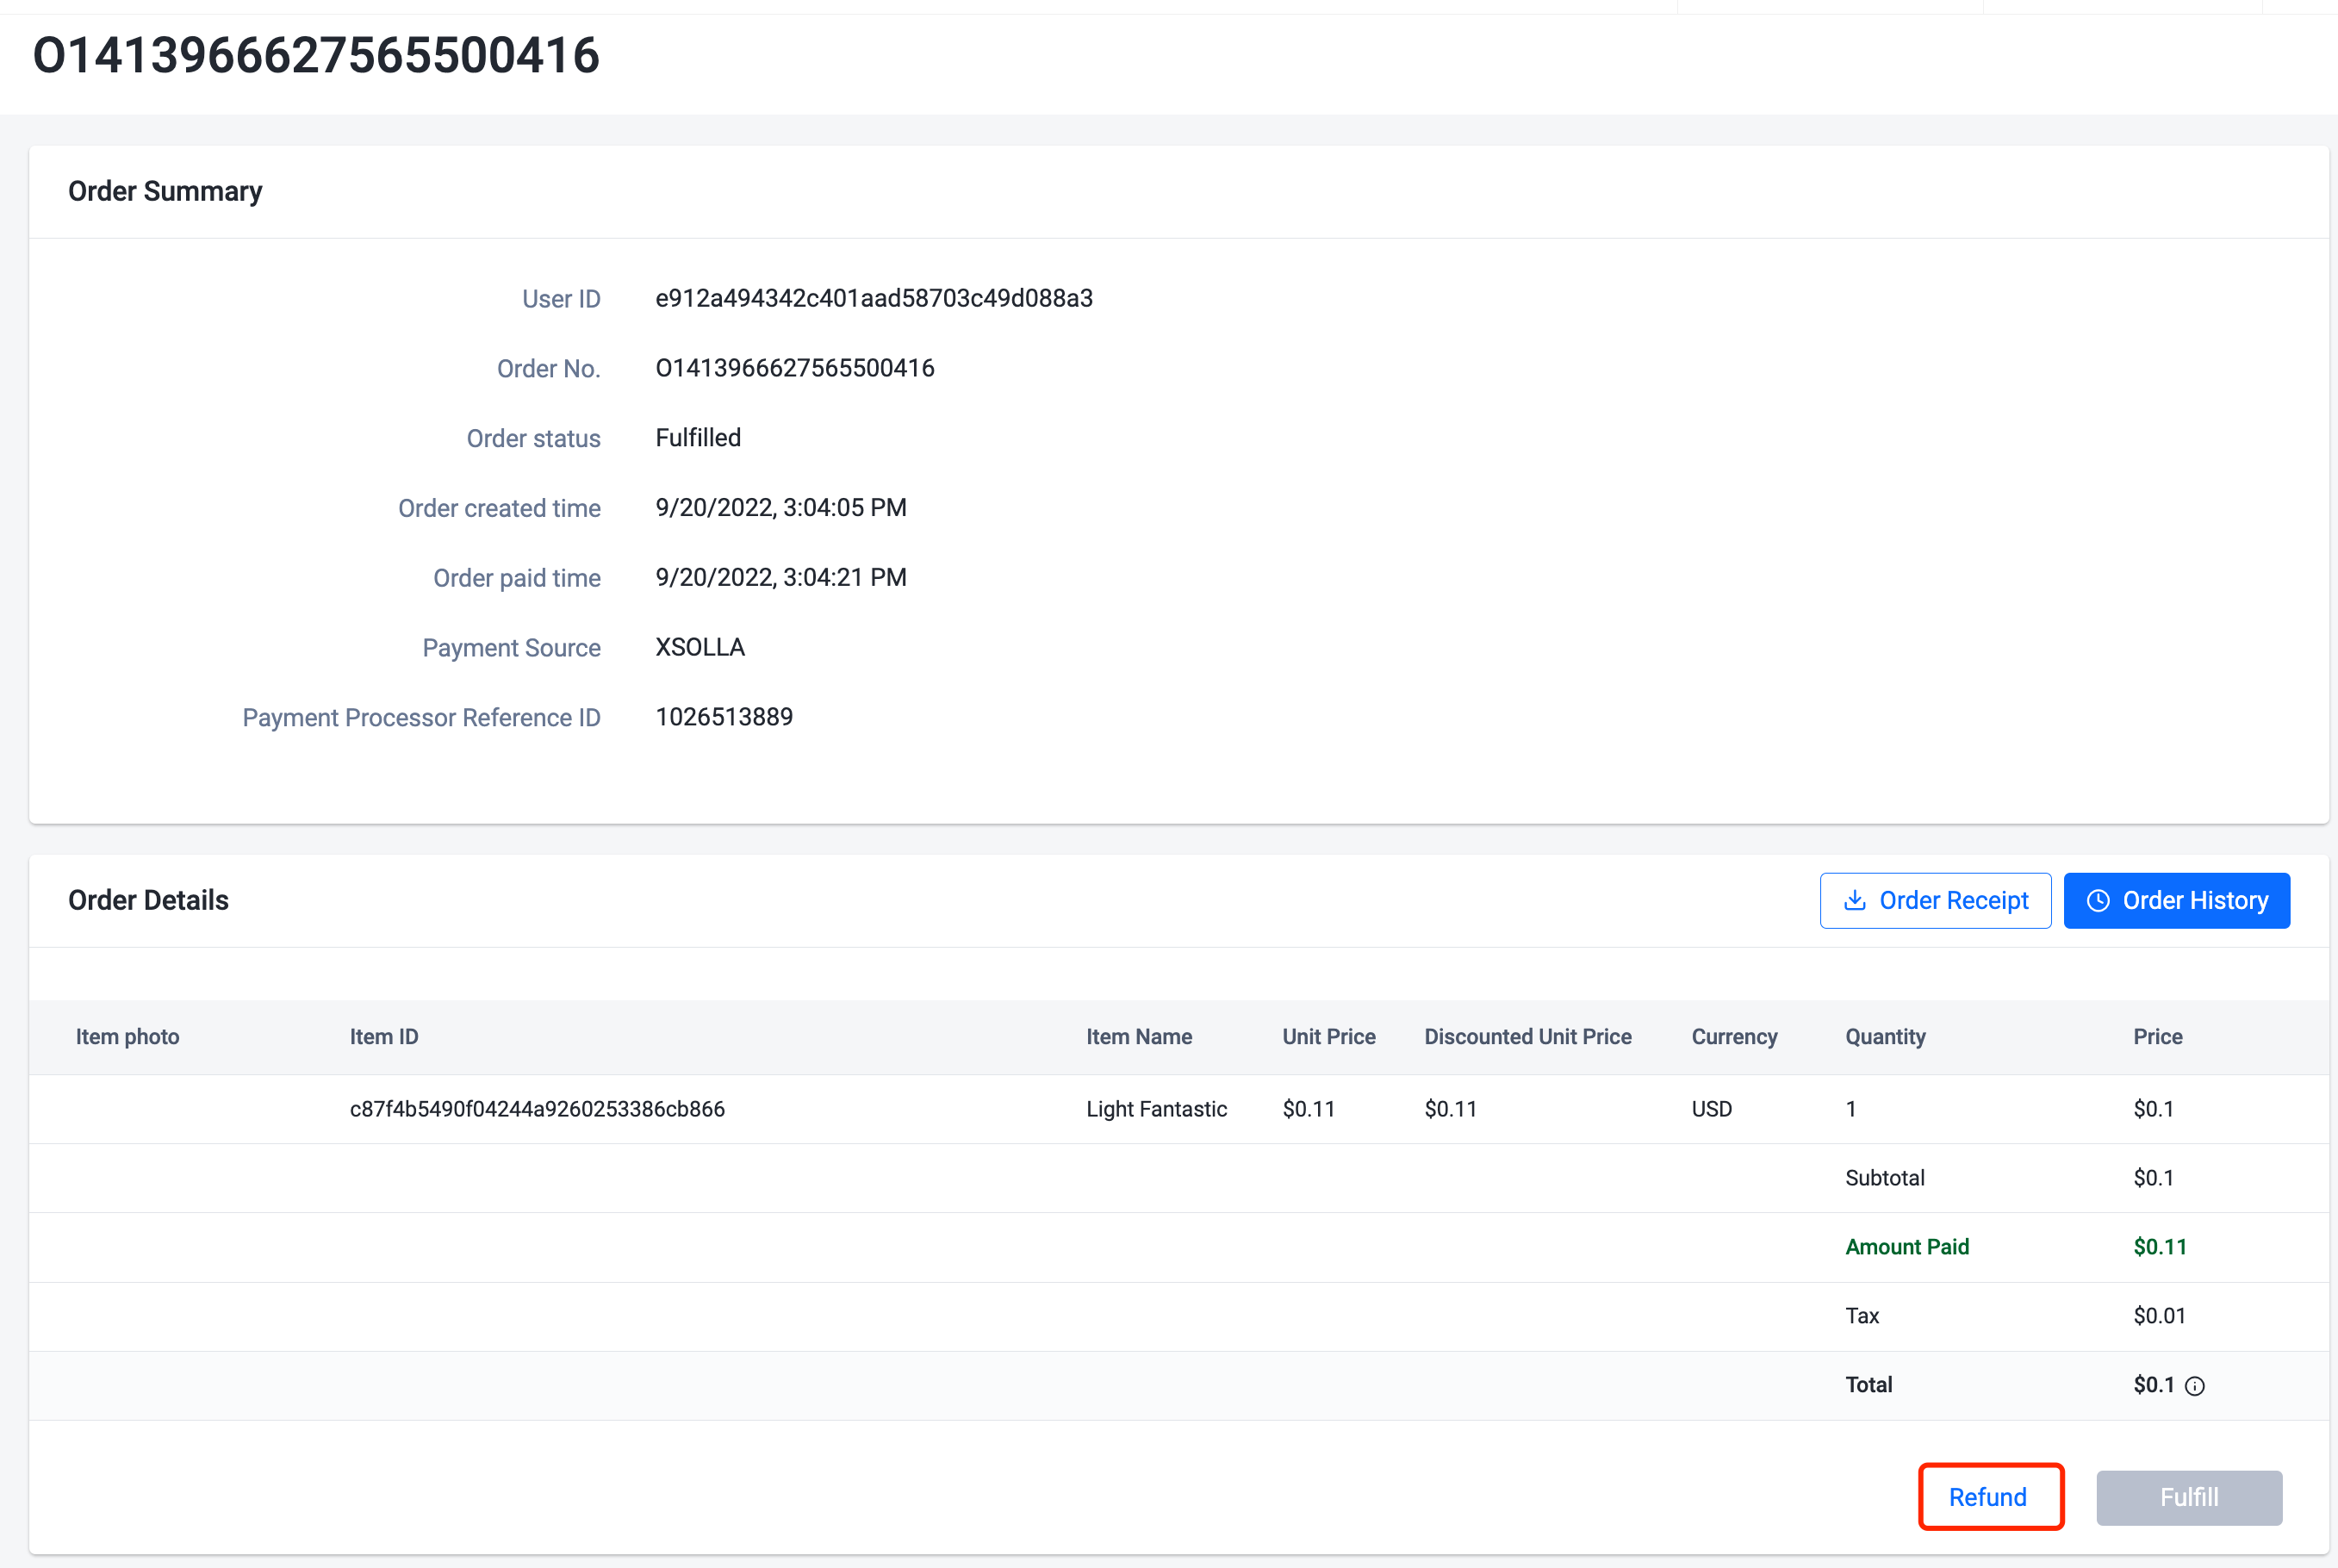Click the Order Details heading

(x=148, y=900)
